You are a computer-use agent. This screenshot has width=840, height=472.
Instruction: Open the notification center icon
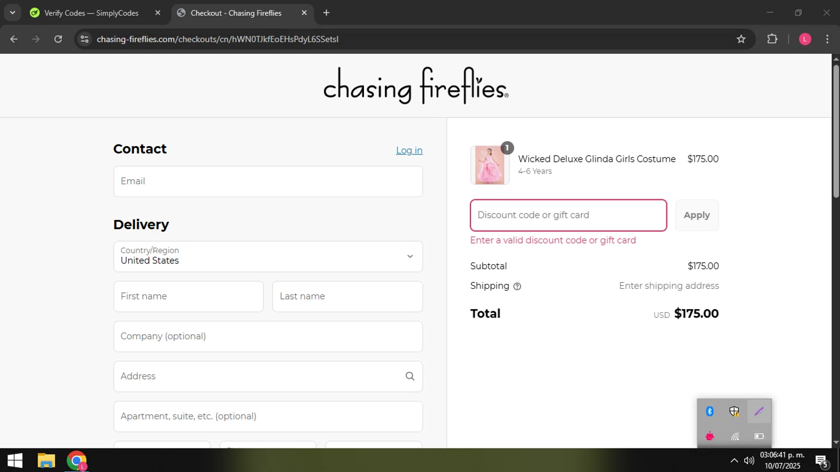(x=822, y=461)
